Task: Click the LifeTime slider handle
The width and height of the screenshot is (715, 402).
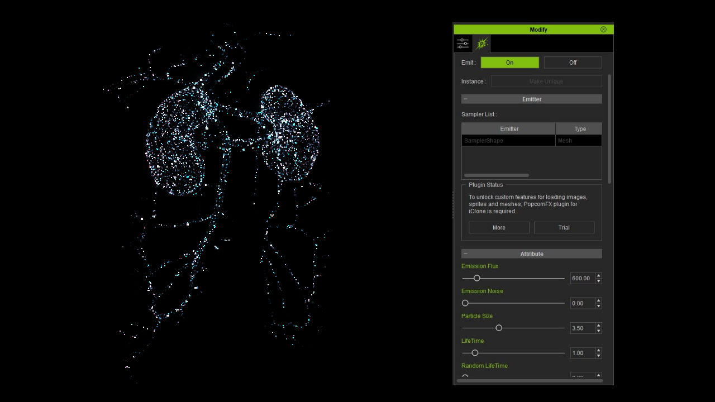Action: [x=475, y=353]
